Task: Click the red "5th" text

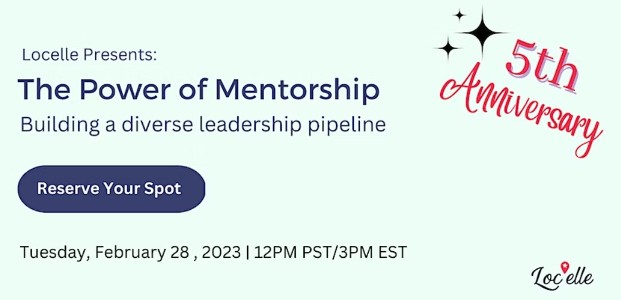Action: click(x=541, y=68)
